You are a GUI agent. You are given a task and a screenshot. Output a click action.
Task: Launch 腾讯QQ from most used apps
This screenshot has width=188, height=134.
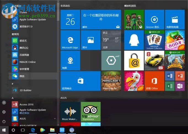tap(33, 48)
